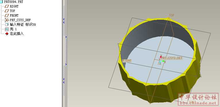Screen dimensions: 220x107
Task: Click the TOP datum plane icon in tree
Action: coord(7,11)
